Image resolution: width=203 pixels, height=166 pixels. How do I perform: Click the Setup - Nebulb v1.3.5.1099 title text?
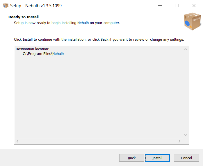[x=36, y=6]
